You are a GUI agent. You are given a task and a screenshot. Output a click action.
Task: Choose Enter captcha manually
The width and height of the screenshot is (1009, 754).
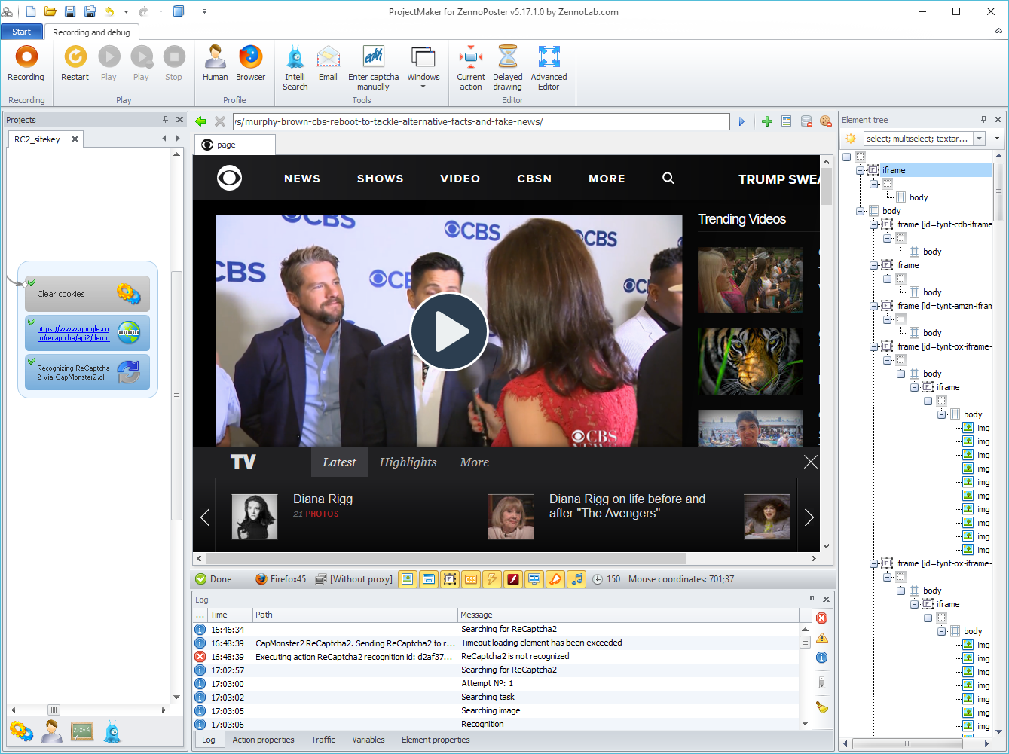click(x=373, y=68)
